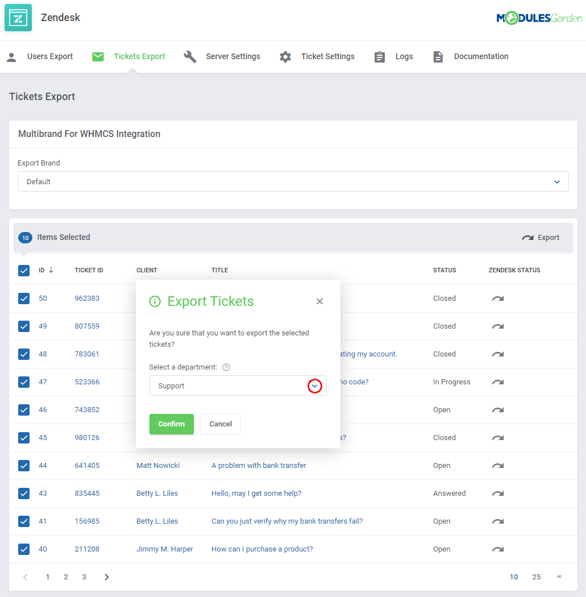Click export arrow for ticket 835445
The image size is (586, 597).
(498, 494)
